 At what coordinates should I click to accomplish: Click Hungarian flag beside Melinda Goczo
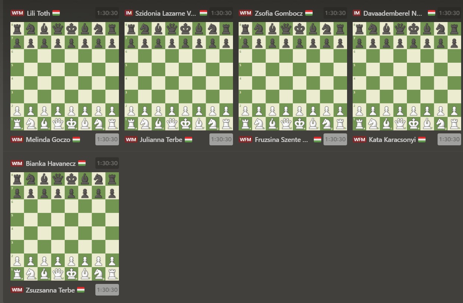[76, 139]
